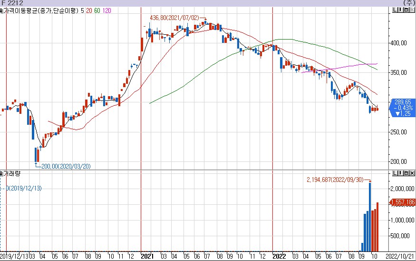This screenshot has width=416, height=261.
Task: Select the magenta 120-period moving average value
Action: point(106,10)
